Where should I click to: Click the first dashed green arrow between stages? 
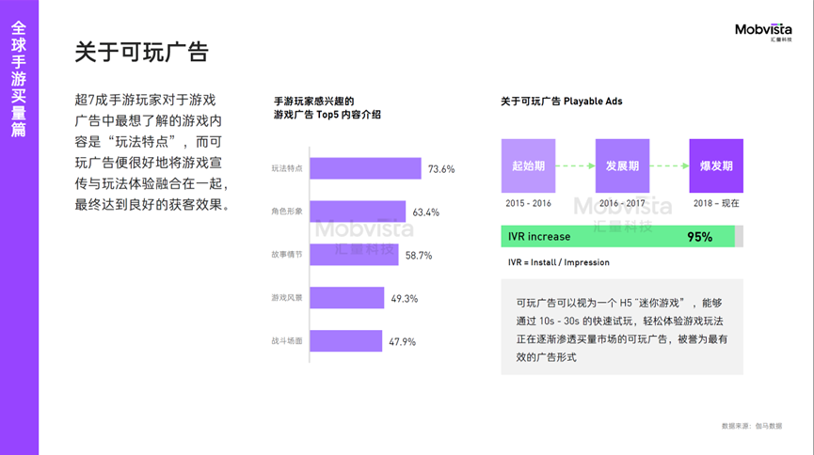point(575,165)
